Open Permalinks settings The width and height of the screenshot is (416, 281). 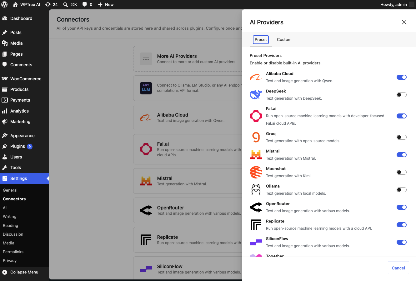click(13, 252)
